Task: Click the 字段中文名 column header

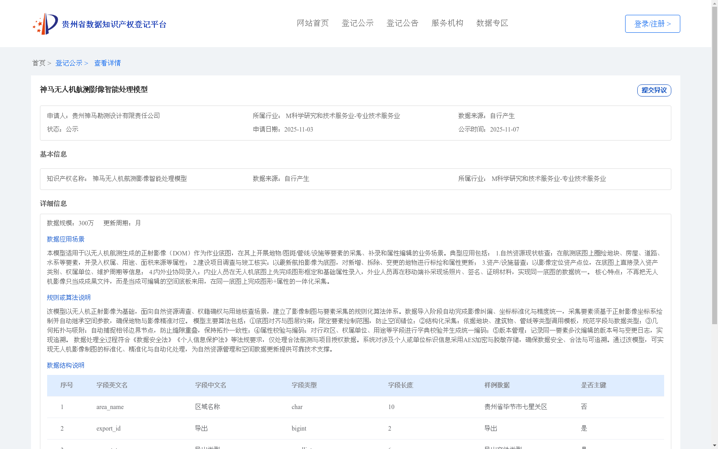Action: (210, 385)
